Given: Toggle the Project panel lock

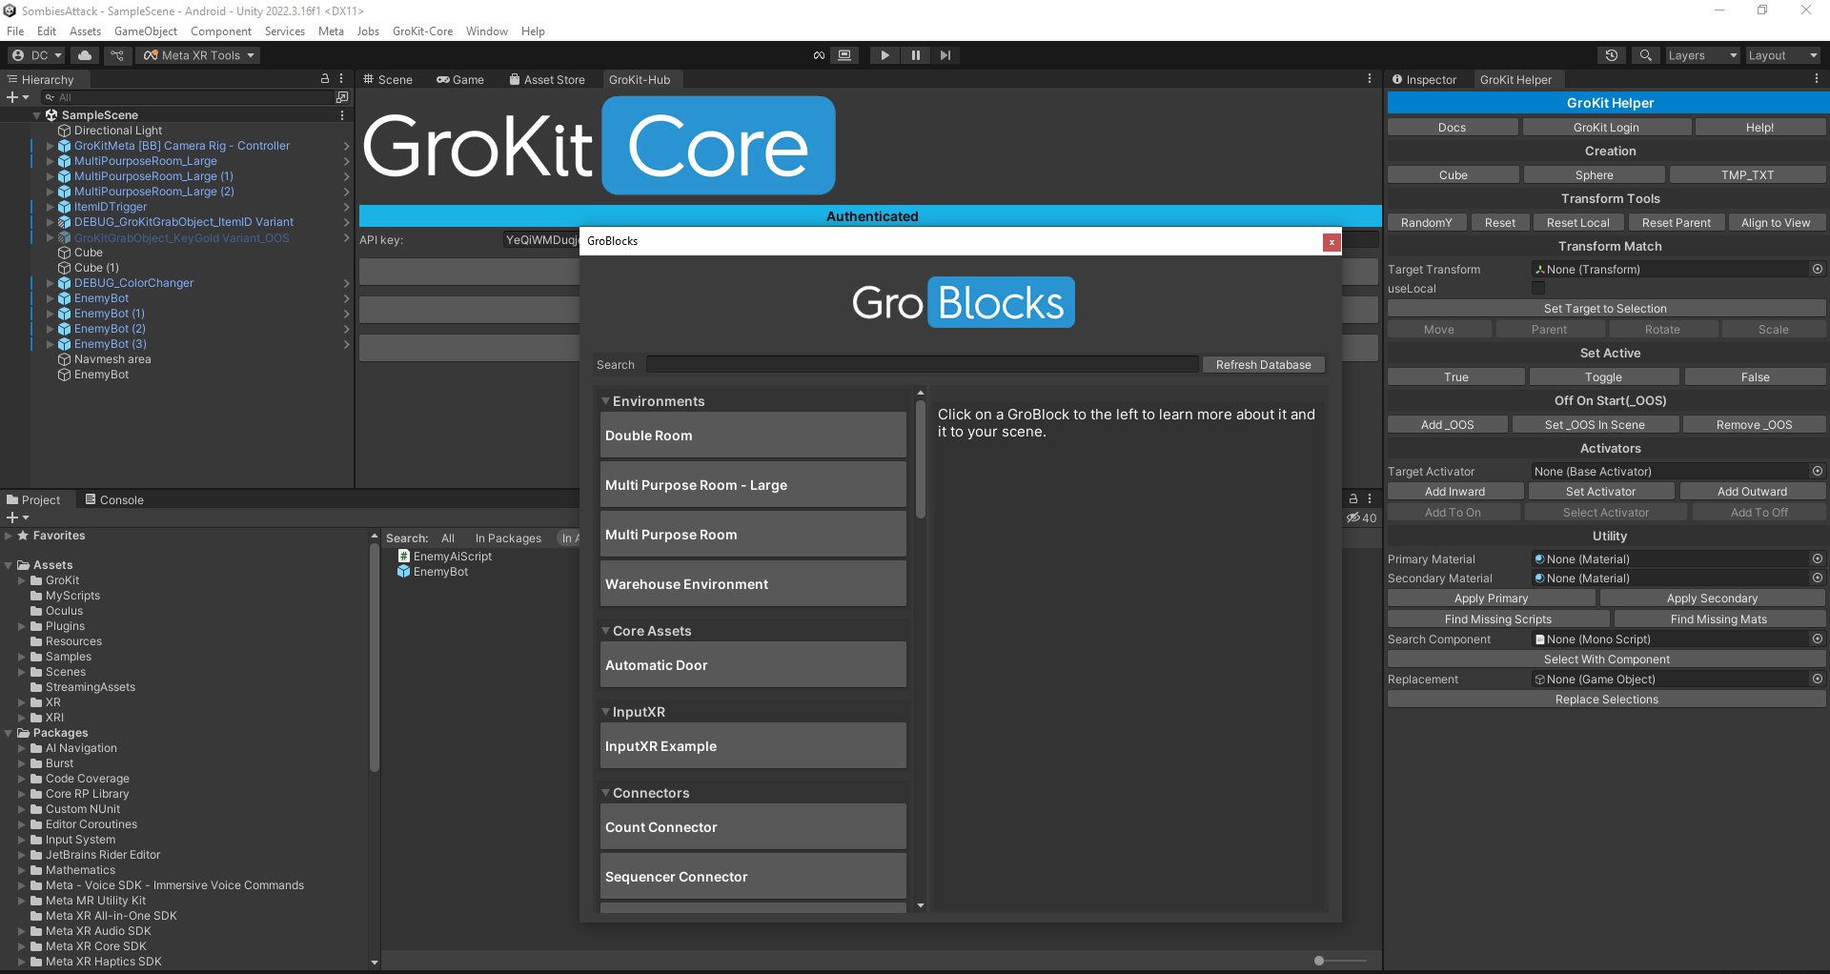Looking at the screenshot, I should pos(1352,498).
